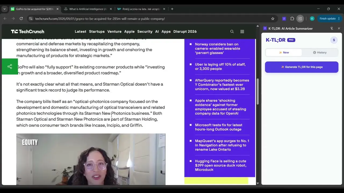Switch to the GoPro to be acquired tab
344x193 pixels.
pyautogui.click(x=35, y=9)
